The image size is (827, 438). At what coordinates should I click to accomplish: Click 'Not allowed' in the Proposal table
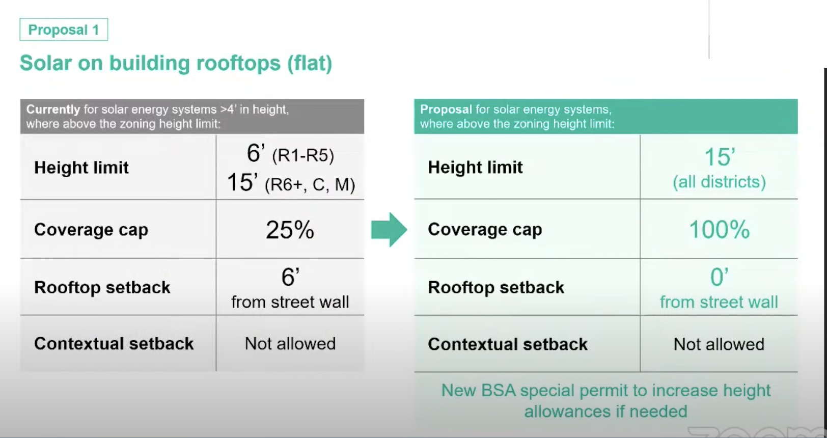(719, 344)
